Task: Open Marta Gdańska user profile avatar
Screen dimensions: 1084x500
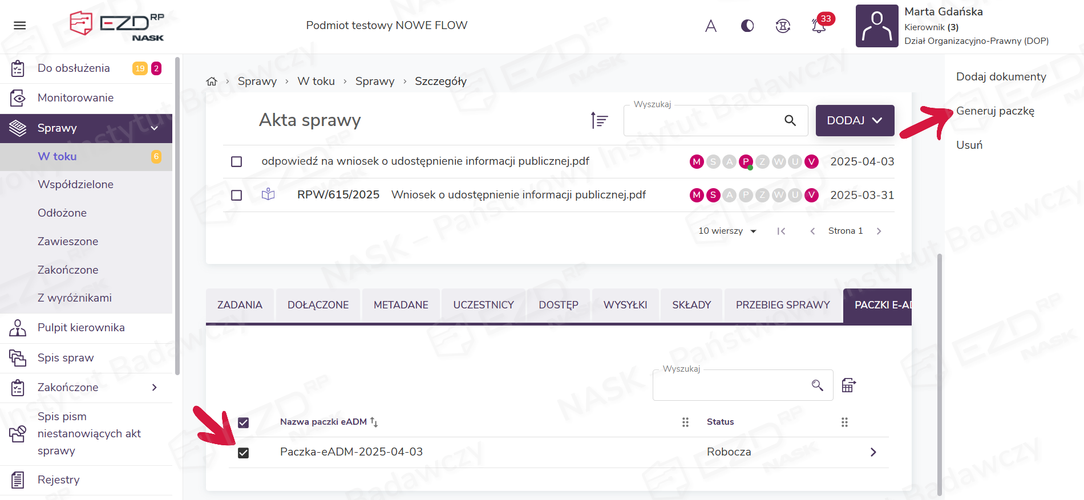Action: tap(876, 26)
